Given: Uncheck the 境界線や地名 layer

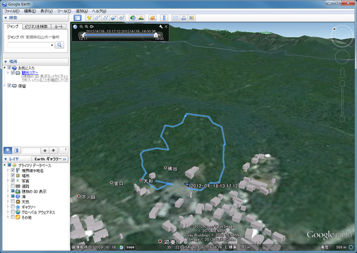Looking at the screenshot, I should 12,170.
